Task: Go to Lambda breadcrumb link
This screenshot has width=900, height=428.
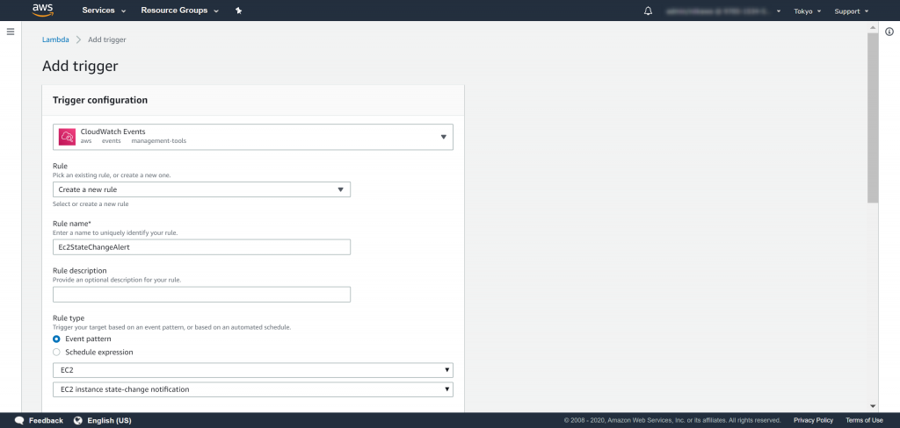Action: (x=55, y=39)
